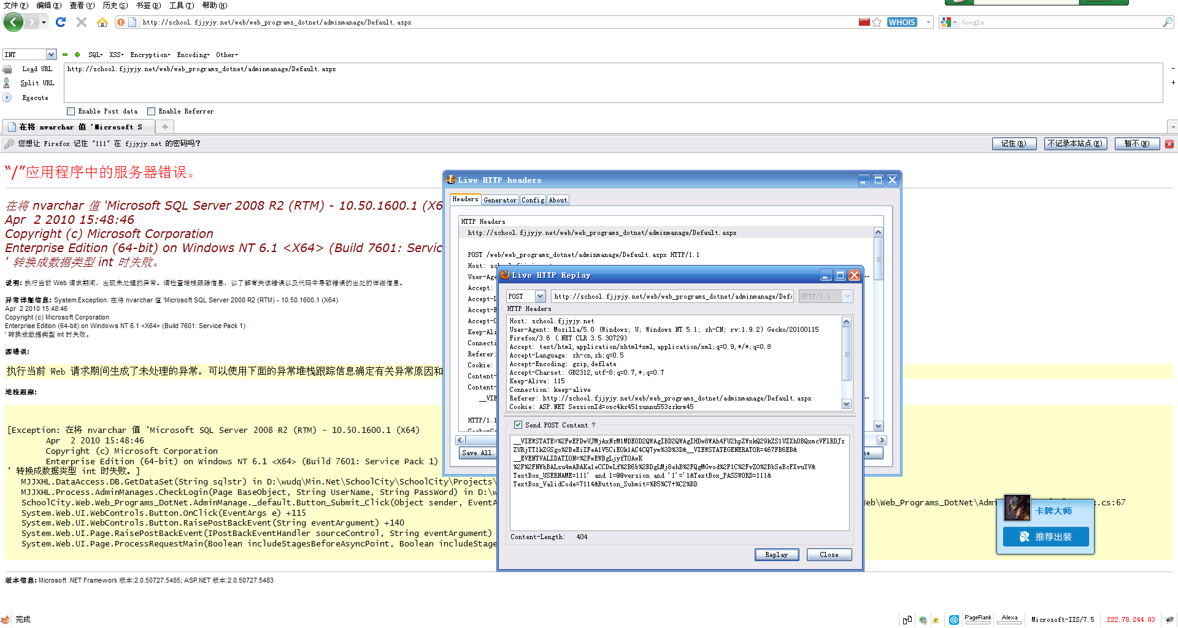The height and width of the screenshot is (628, 1178).
Task: Click the Google search input field
Action: click(1060, 22)
